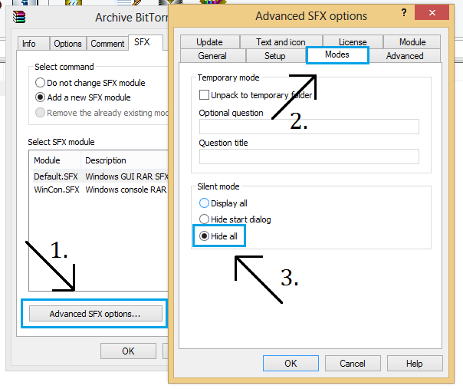Click the Module column header
The image size is (463, 389).
55,160
